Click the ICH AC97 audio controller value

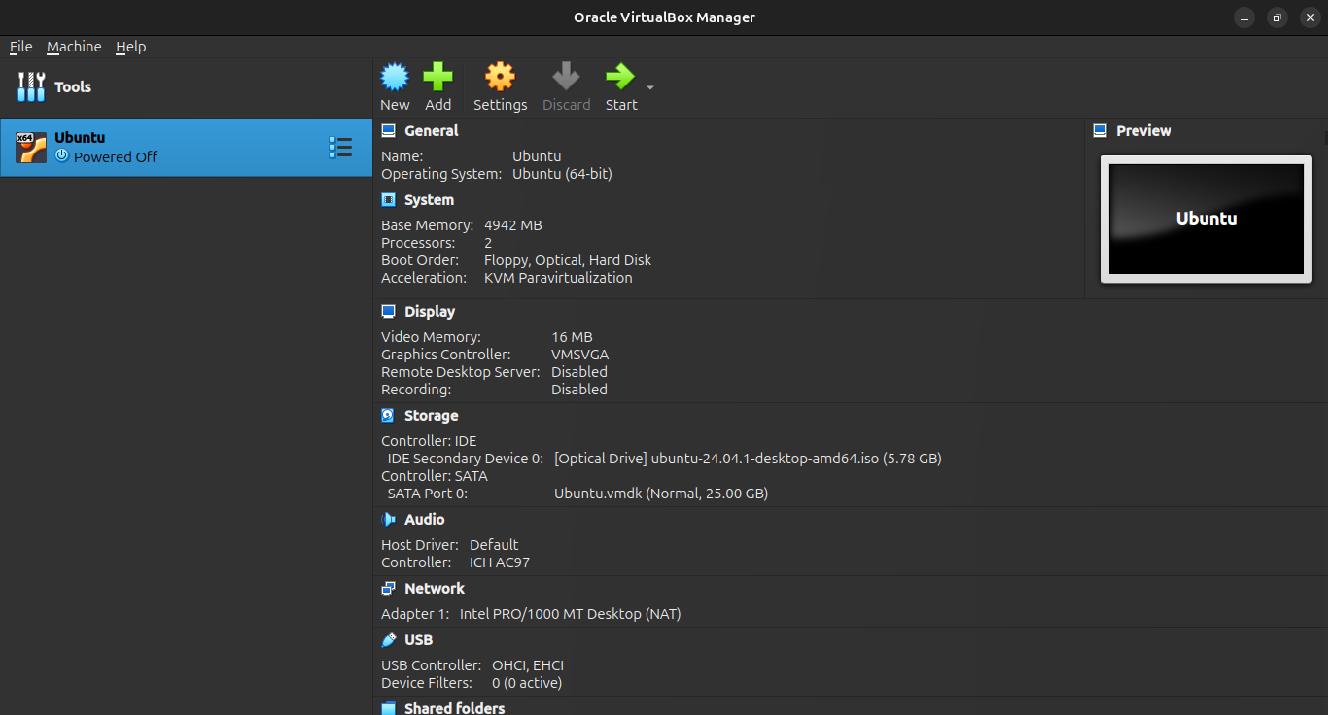pyautogui.click(x=500, y=562)
